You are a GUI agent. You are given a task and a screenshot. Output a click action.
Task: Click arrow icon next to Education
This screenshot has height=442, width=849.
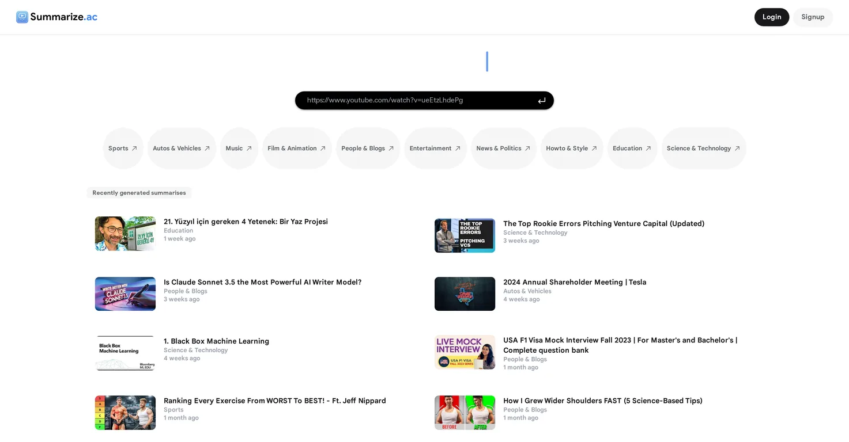coord(648,148)
